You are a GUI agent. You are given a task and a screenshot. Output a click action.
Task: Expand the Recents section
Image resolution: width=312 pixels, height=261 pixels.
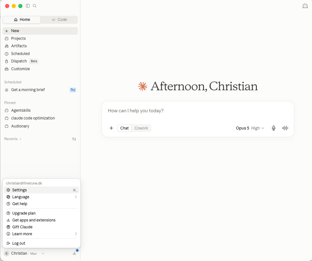13,139
